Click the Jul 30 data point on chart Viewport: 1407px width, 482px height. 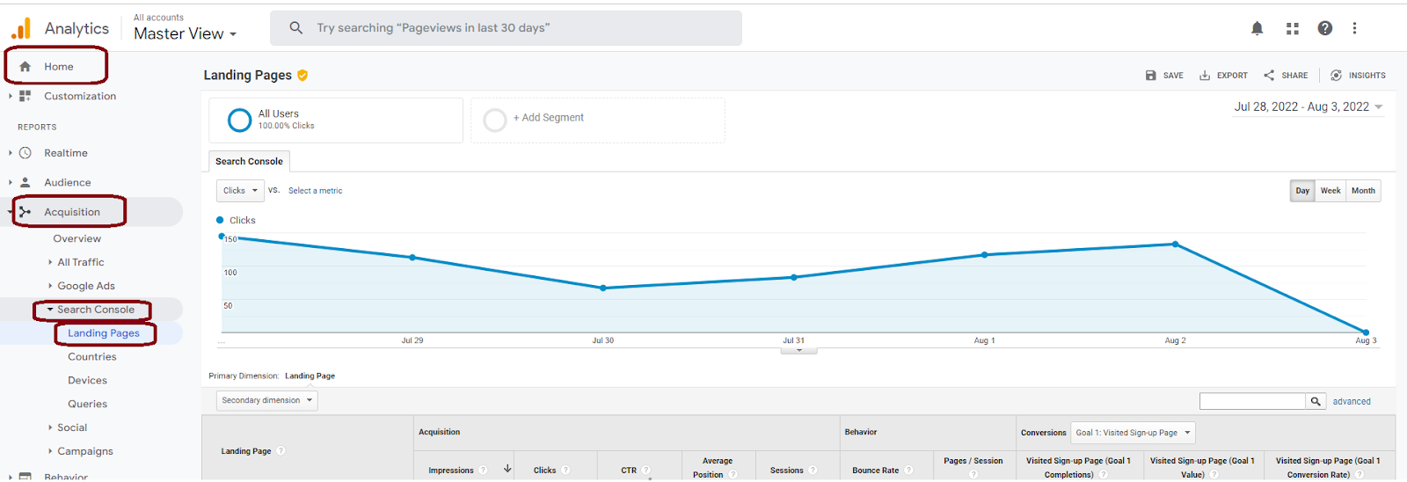click(603, 288)
